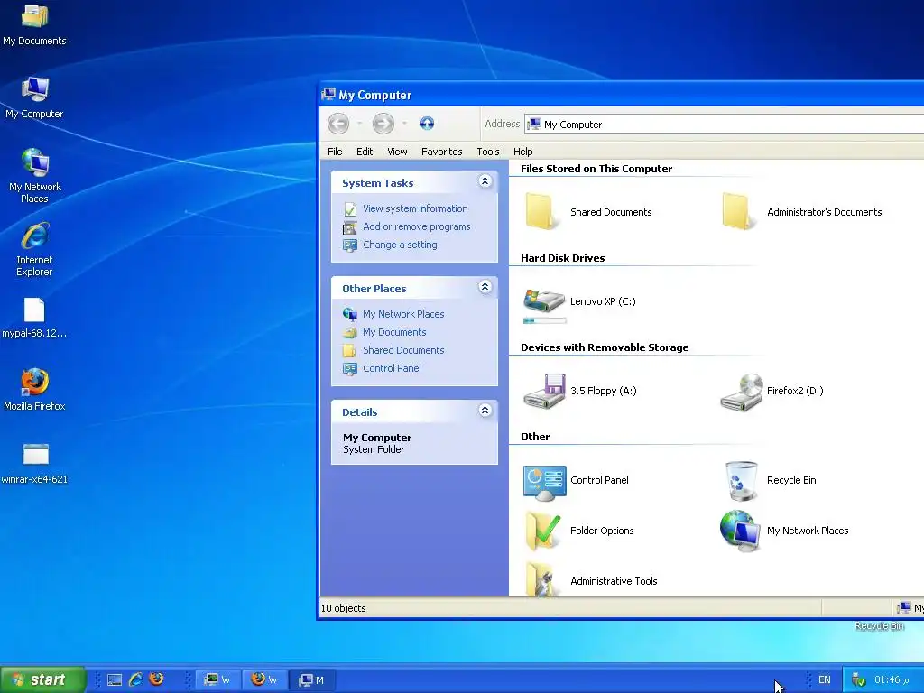Click Change a setting link
Viewport: 924px width, 693px height.
400,245
